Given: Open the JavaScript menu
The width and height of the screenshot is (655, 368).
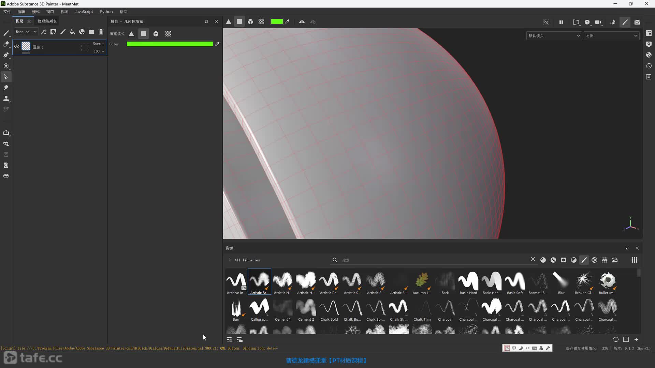Looking at the screenshot, I should click(x=84, y=12).
